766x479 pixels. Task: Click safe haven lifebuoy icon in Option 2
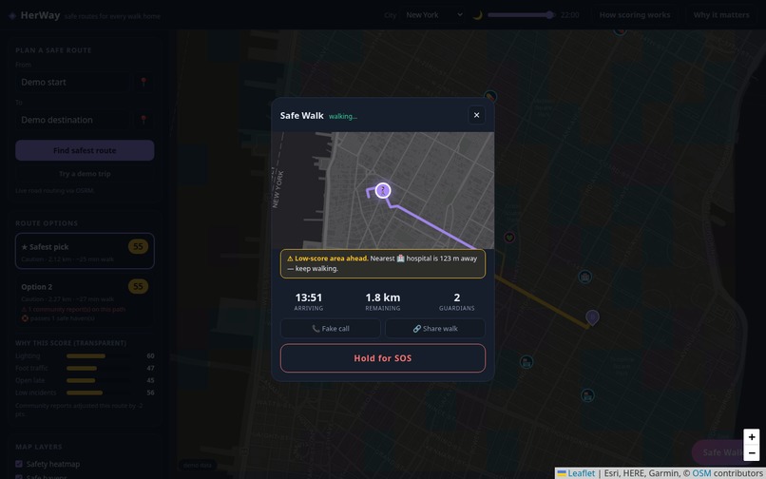pyautogui.click(x=25, y=318)
